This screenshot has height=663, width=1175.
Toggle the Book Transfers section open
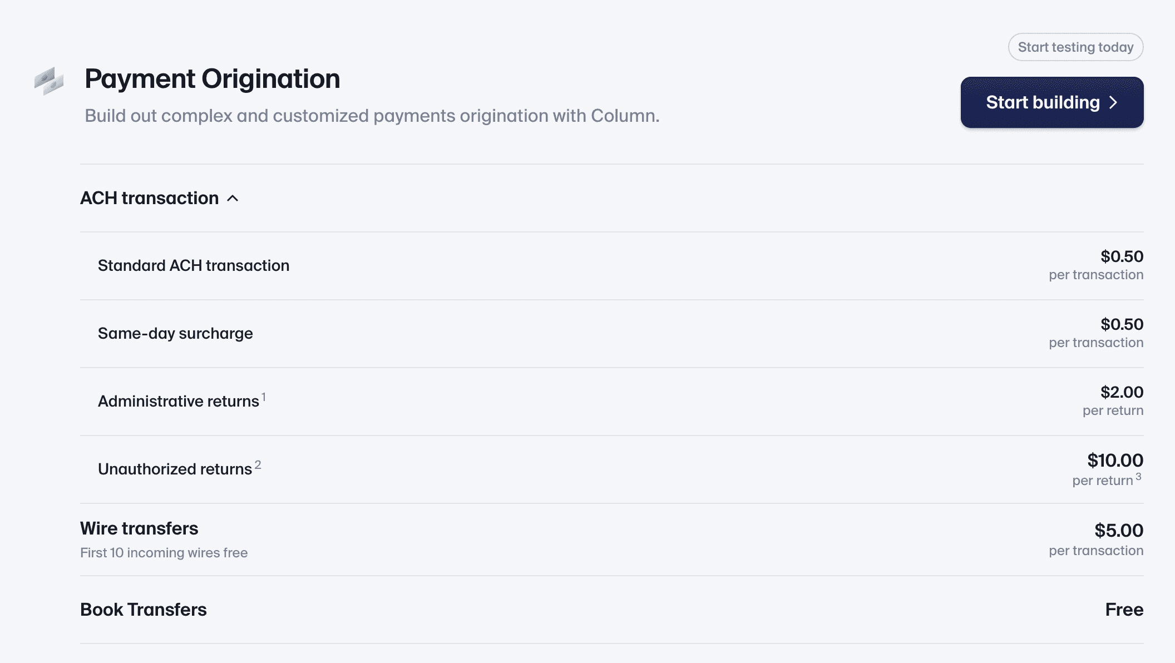(x=144, y=610)
